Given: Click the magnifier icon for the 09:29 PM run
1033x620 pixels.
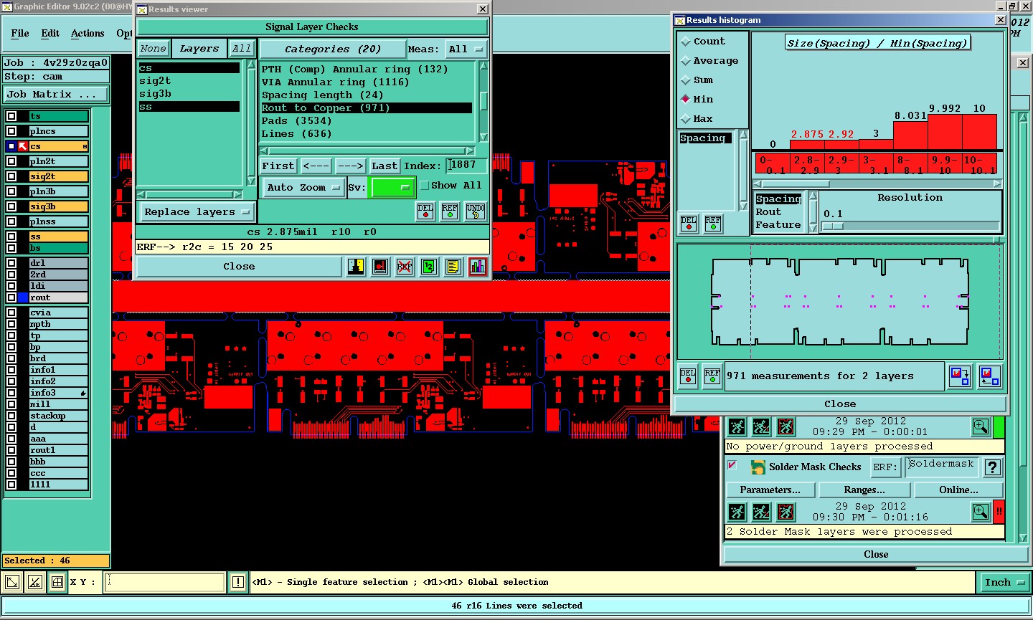Looking at the screenshot, I should 981,427.
